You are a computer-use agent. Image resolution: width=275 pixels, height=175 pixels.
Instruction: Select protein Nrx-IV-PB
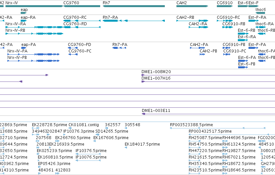click(34, 61)
